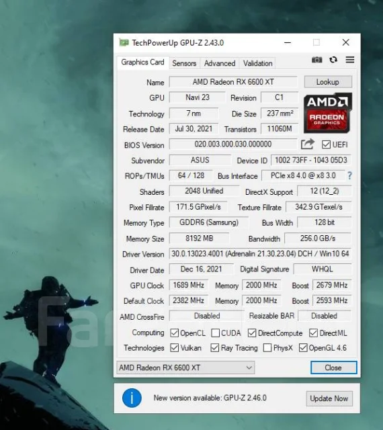Click the Lookup button

tap(328, 82)
